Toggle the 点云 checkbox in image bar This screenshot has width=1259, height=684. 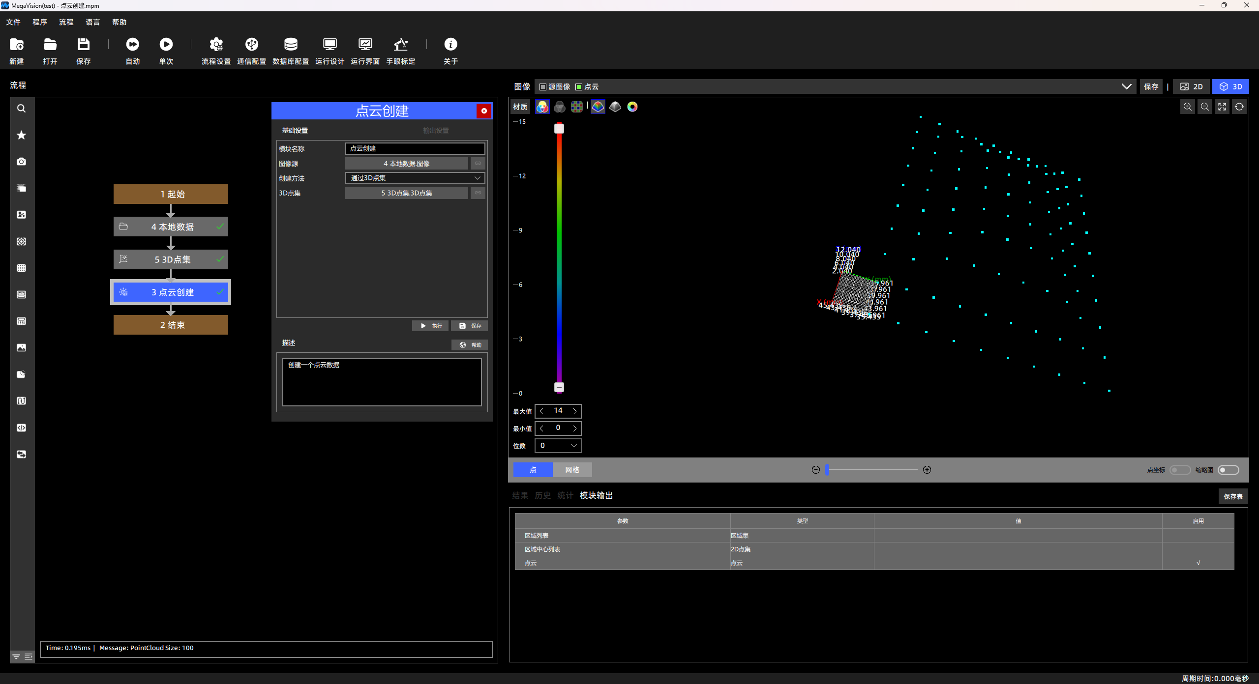coord(579,87)
